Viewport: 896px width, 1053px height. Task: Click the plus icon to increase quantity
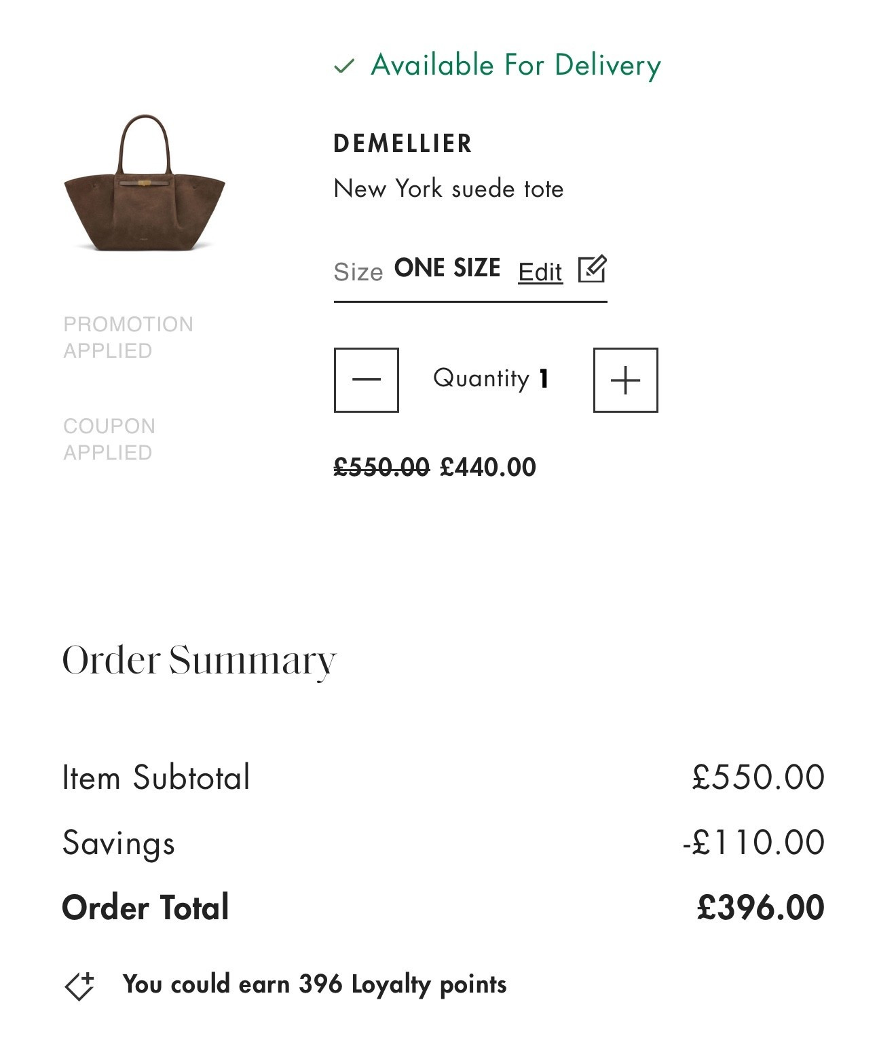click(625, 380)
